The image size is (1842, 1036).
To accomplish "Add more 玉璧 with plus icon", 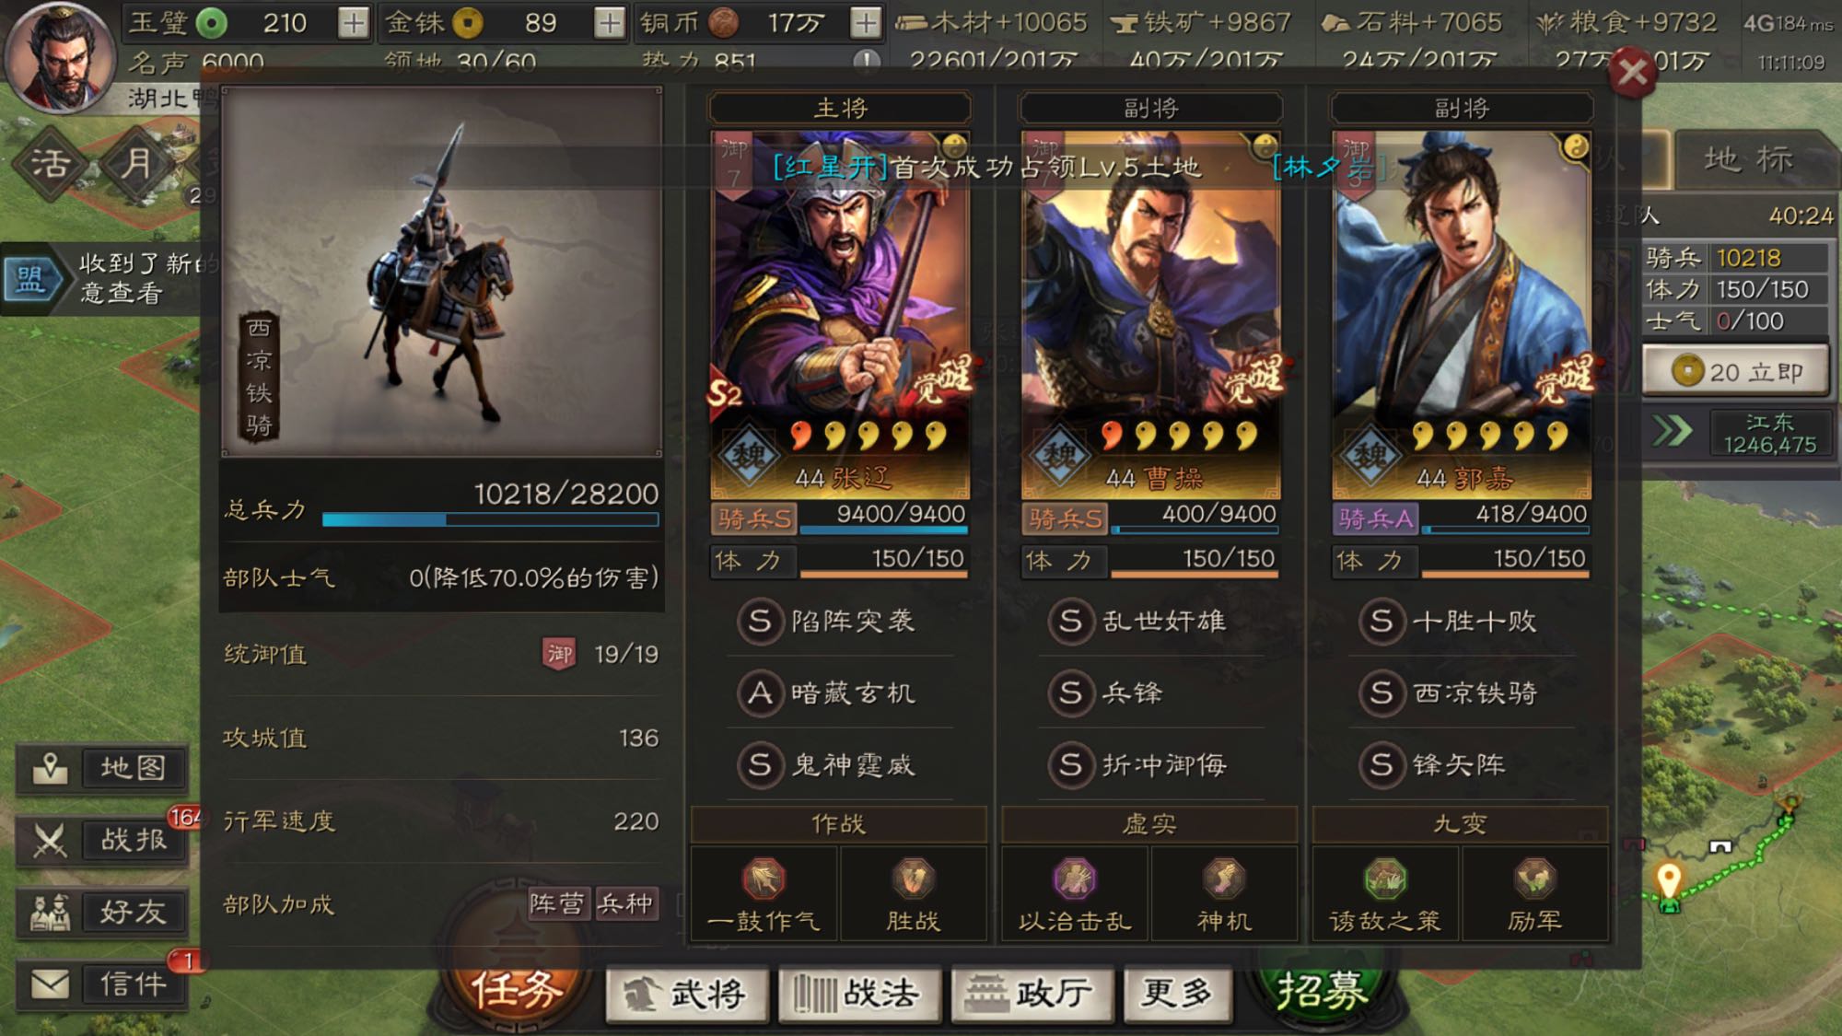I will coord(353,23).
